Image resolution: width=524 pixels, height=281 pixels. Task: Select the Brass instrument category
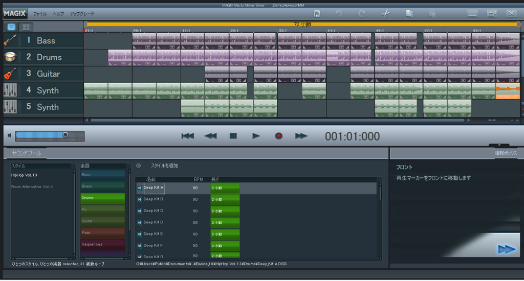pos(102,186)
